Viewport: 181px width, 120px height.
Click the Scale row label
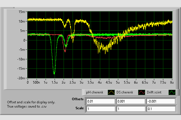80,108
